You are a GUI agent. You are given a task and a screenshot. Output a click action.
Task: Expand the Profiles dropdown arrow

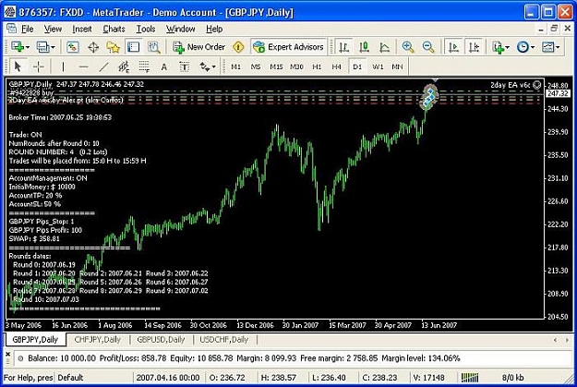(53, 47)
